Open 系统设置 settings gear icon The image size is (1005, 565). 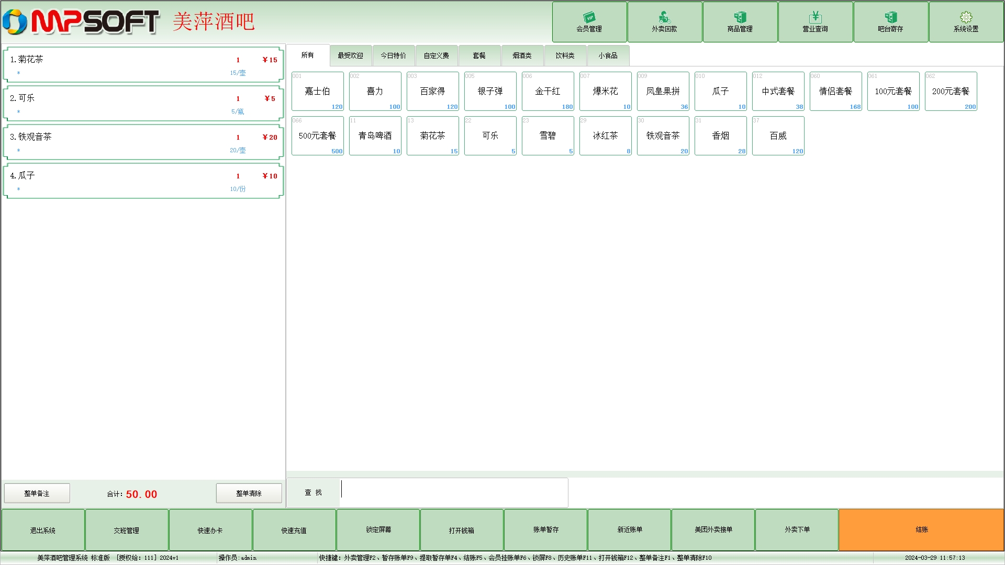pyautogui.click(x=966, y=17)
